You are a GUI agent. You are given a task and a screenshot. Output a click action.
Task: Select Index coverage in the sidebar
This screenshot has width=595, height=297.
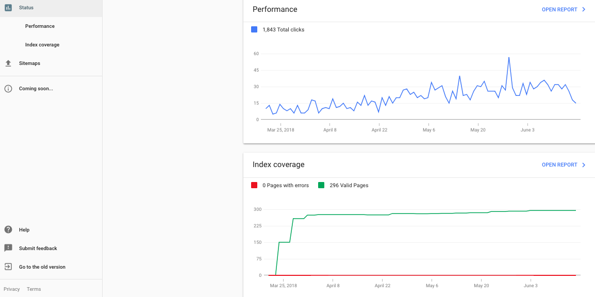coord(42,44)
